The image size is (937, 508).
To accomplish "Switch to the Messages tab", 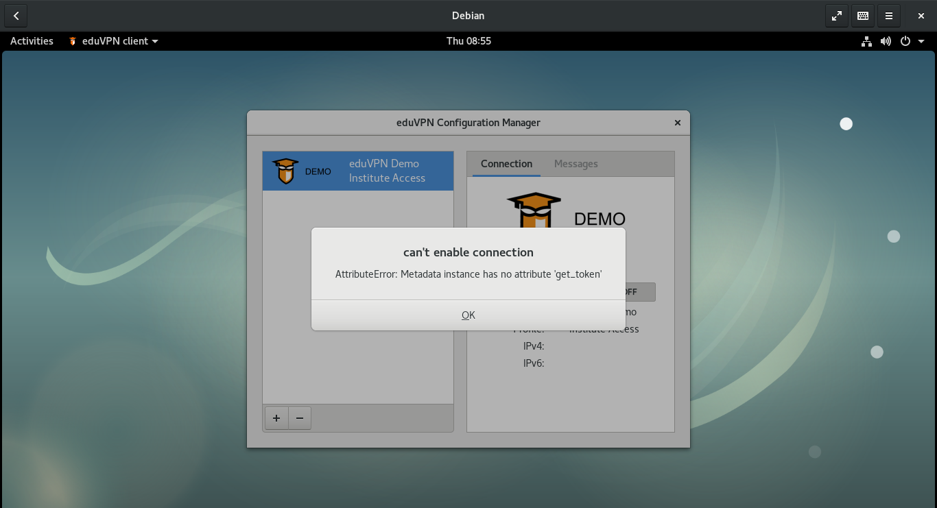I will [576, 164].
